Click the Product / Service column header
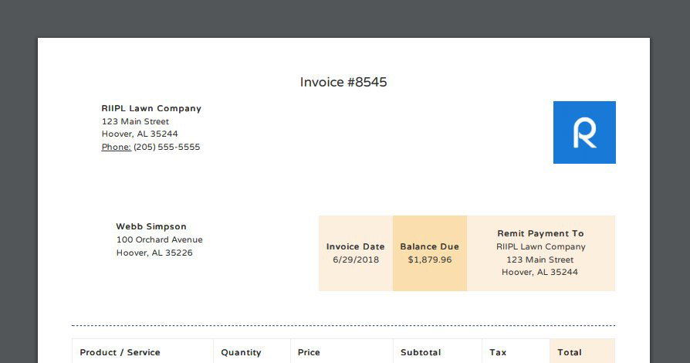This screenshot has height=363, width=690. pos(120,352)
